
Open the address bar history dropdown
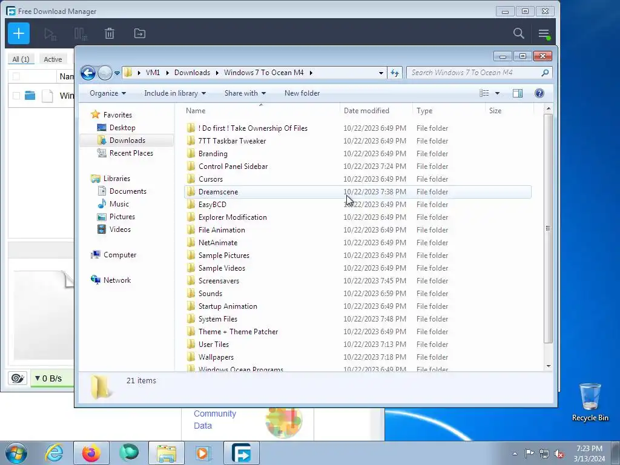point(381,73)
